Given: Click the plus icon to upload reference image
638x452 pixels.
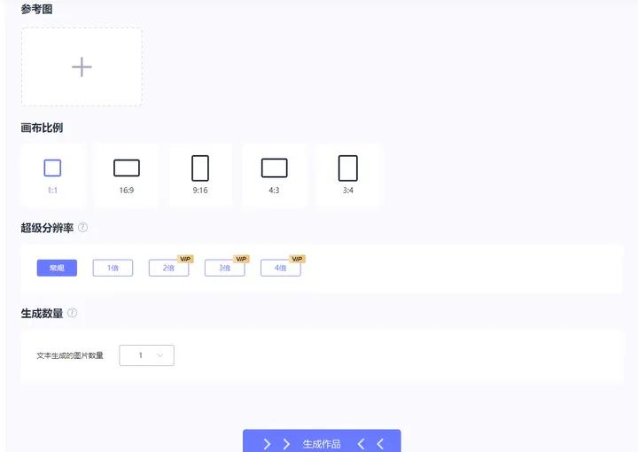Looking at the screenshot, I should pyautogui.click(x=82, y=67).
